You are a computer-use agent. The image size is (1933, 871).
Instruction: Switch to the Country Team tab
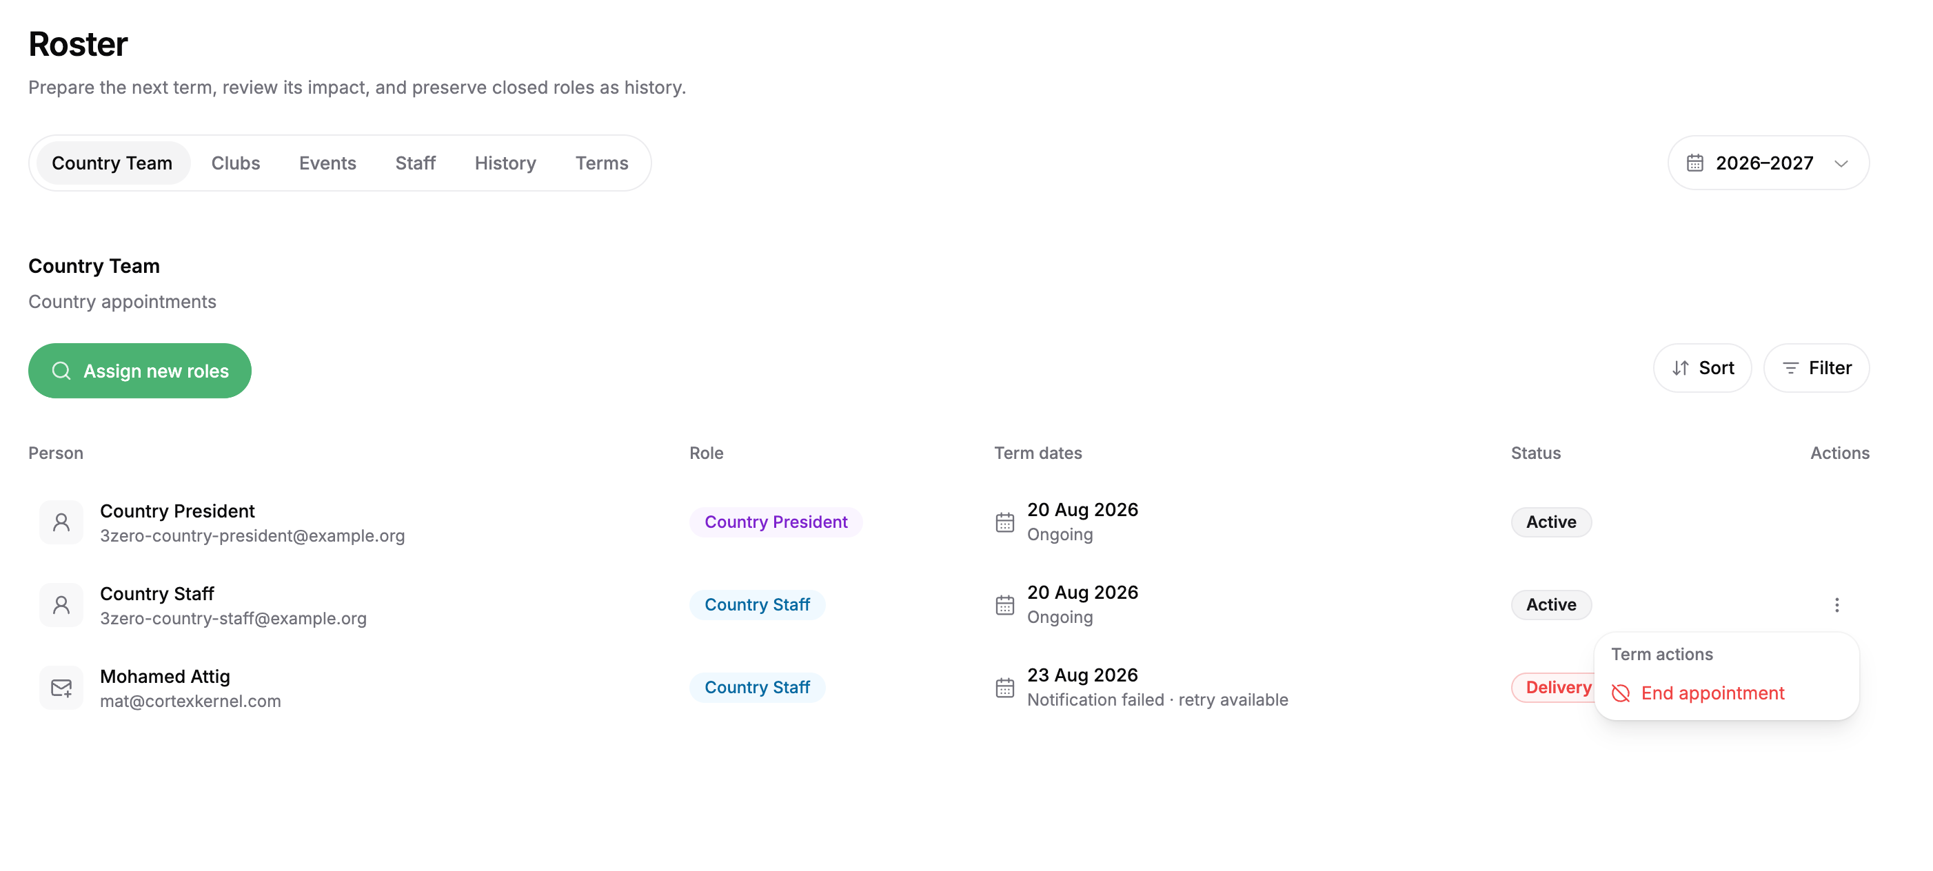tap(112, 163)
